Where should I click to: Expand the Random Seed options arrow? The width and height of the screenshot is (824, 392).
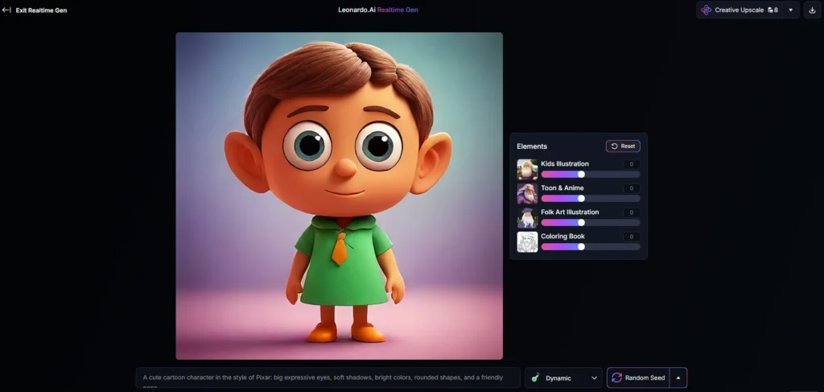[678, 378]
